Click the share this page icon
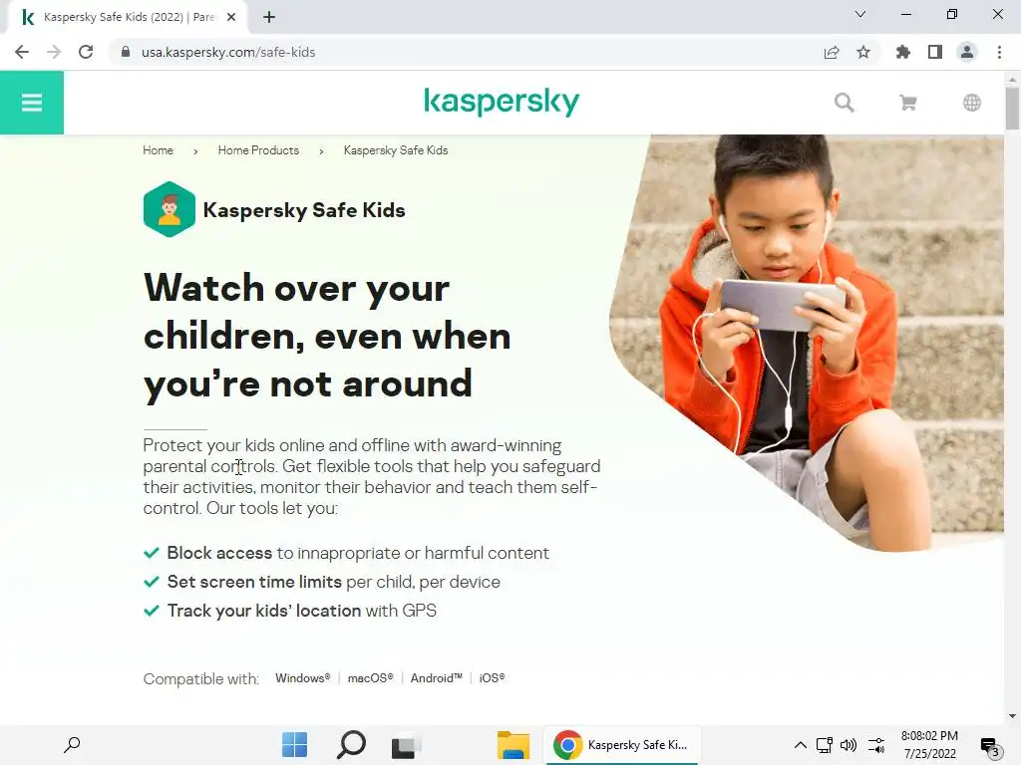1021x765 pixels. (x=832, y=52)
